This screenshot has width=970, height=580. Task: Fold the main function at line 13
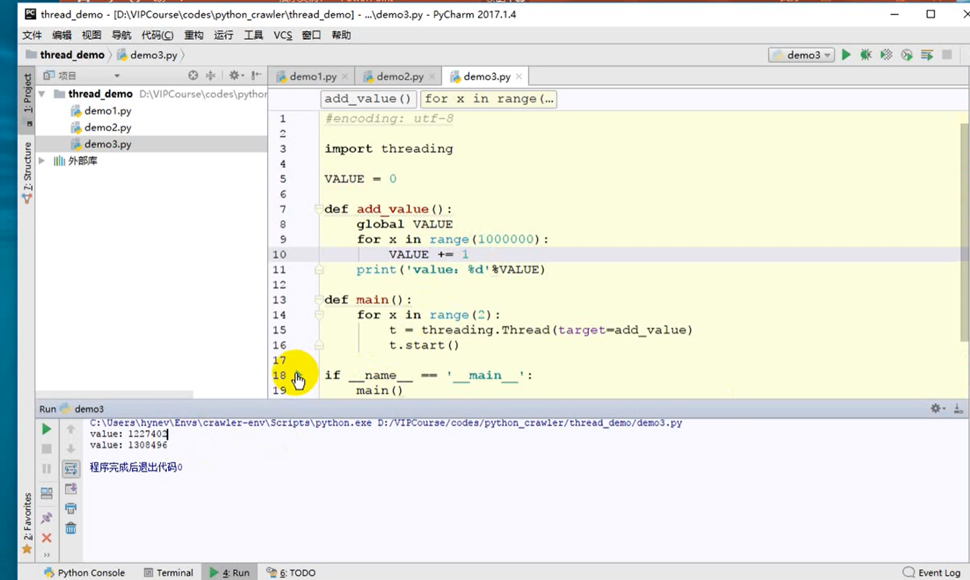pos(318,300)
